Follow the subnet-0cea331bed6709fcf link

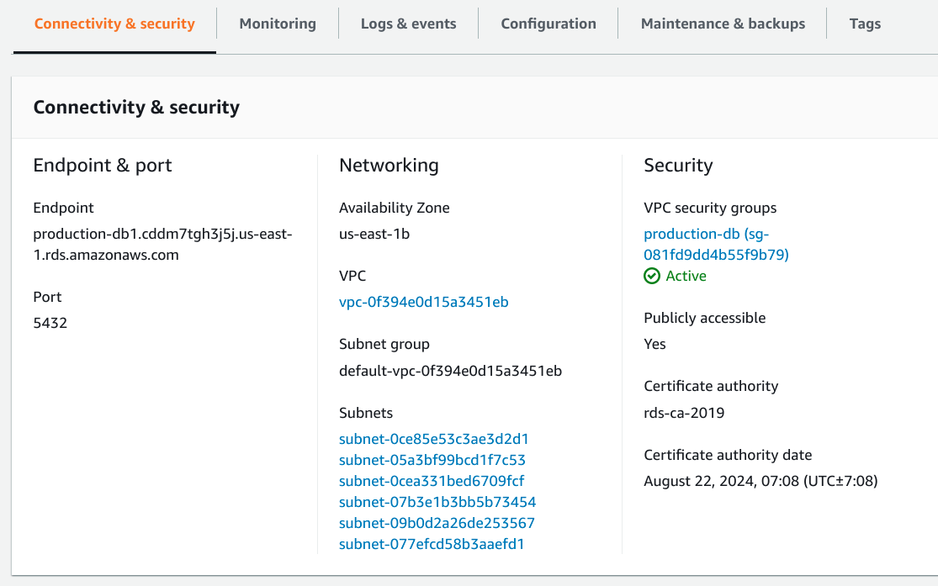pos(432,481)
